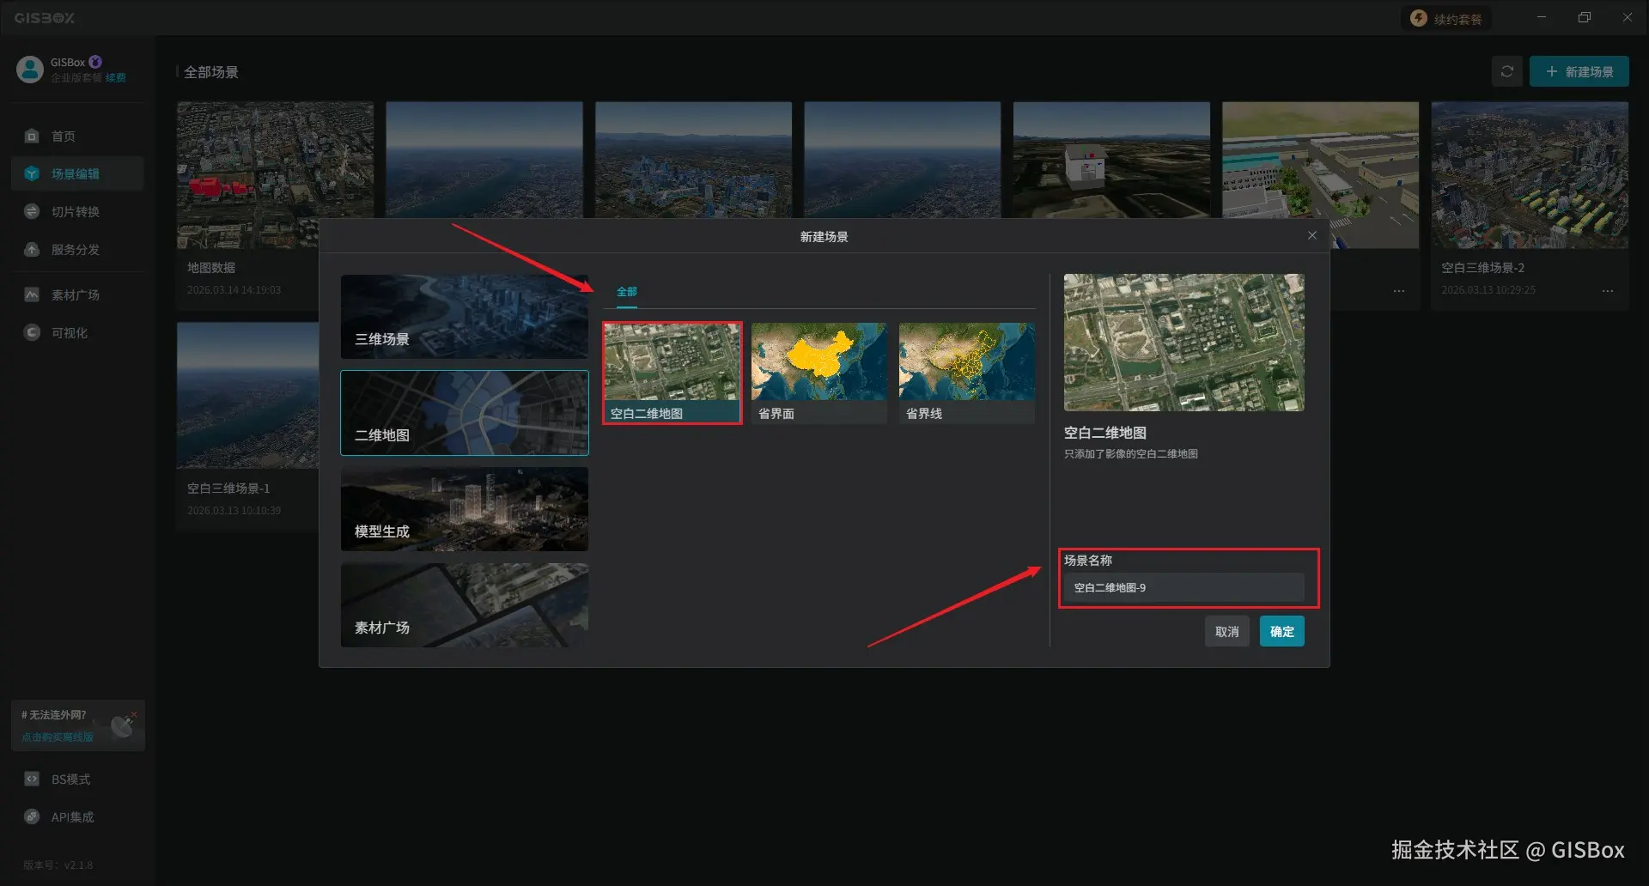Viewport: 1649px width, 886px height.
Task: Open the 地图数据 scene thumbnail
Action: coord(276,175)
